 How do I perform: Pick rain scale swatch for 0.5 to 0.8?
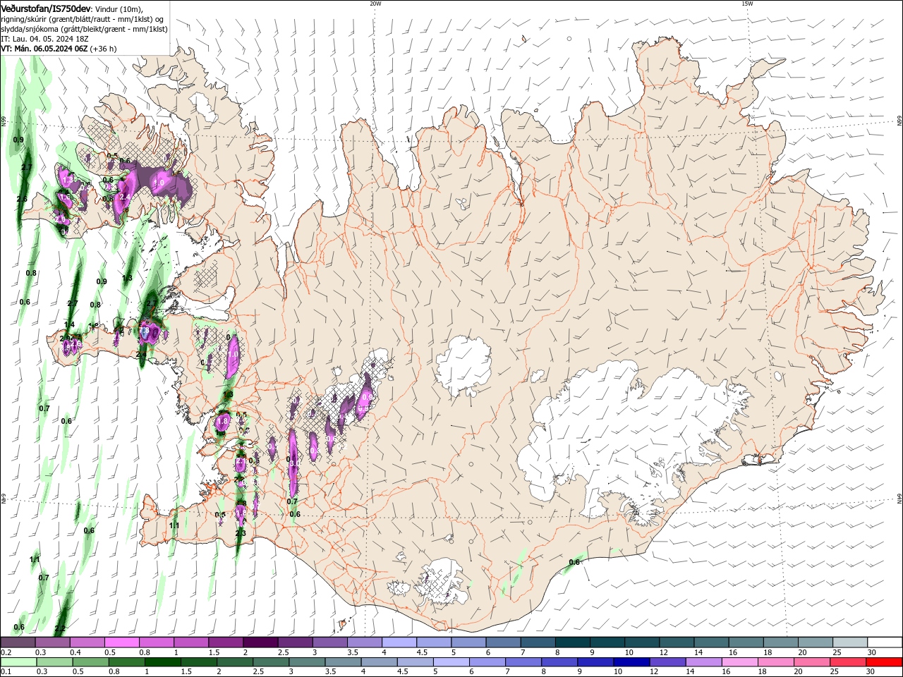[90, 662]
